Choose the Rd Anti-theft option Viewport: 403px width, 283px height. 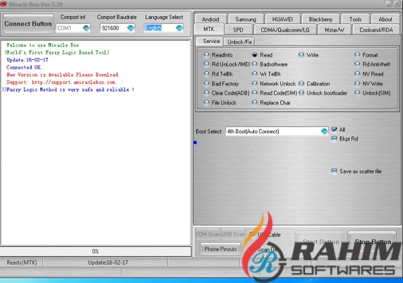coord(372,65)
